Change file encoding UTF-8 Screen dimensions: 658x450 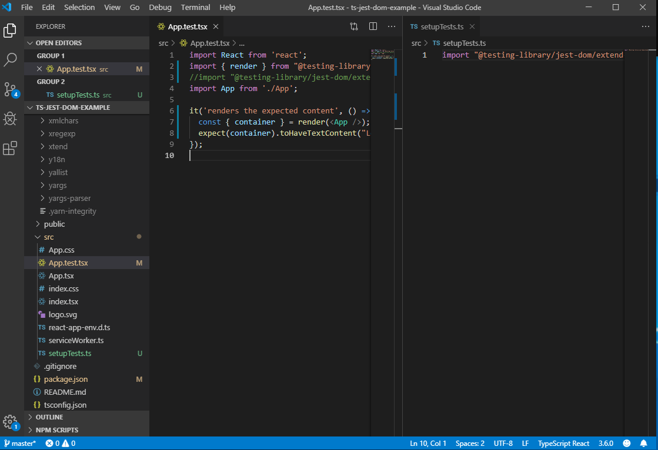(x=503, y=444)
